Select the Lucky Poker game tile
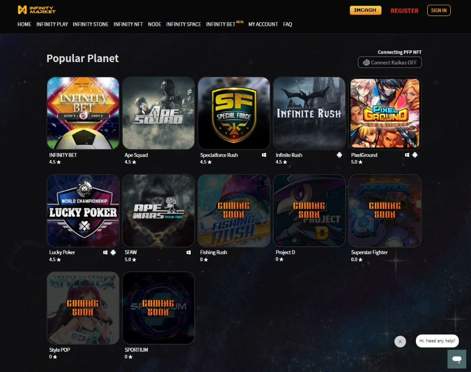 click(x=83, y=211)
